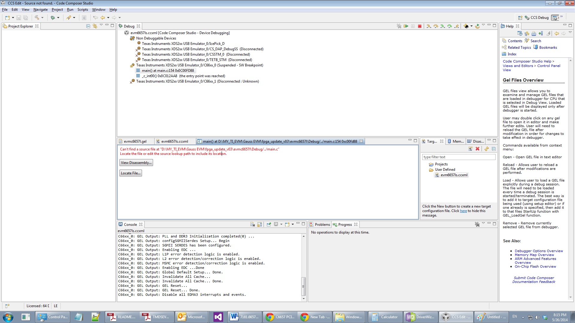Click the Locate File button

[x=131, y=173]
